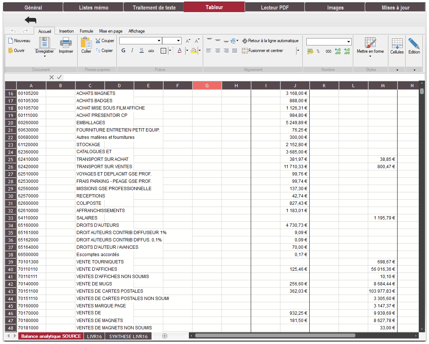Click the text orientation icon

(x=233, y=41)
